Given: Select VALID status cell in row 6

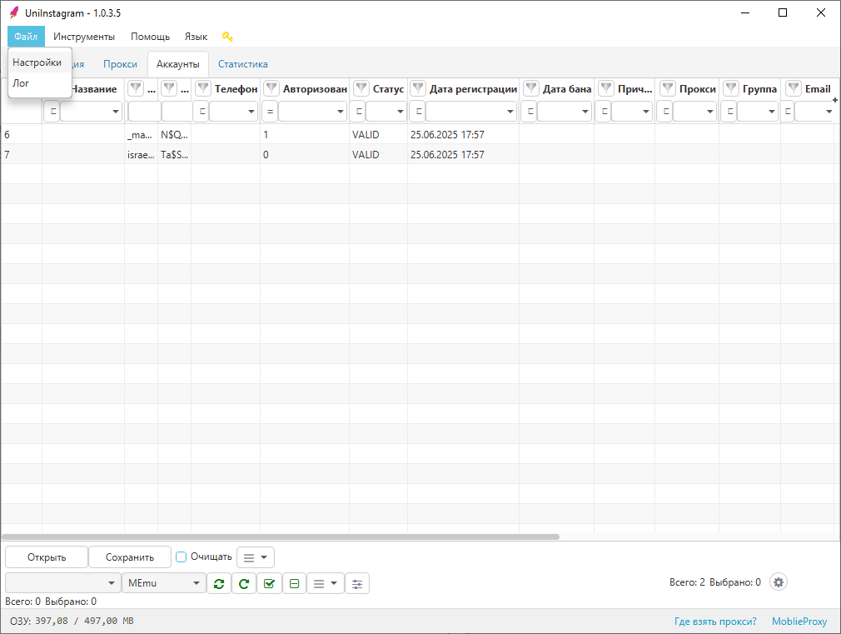Looking at the screenshot, I should point(378,134).
